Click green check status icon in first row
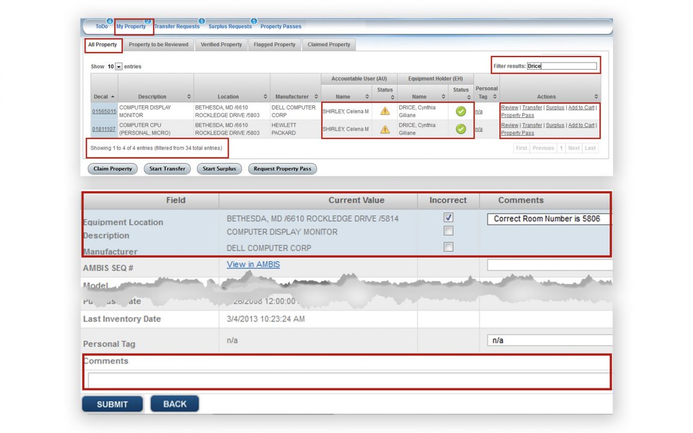The width and height of the screenshot is (693, 433). [x=461, y=111]
